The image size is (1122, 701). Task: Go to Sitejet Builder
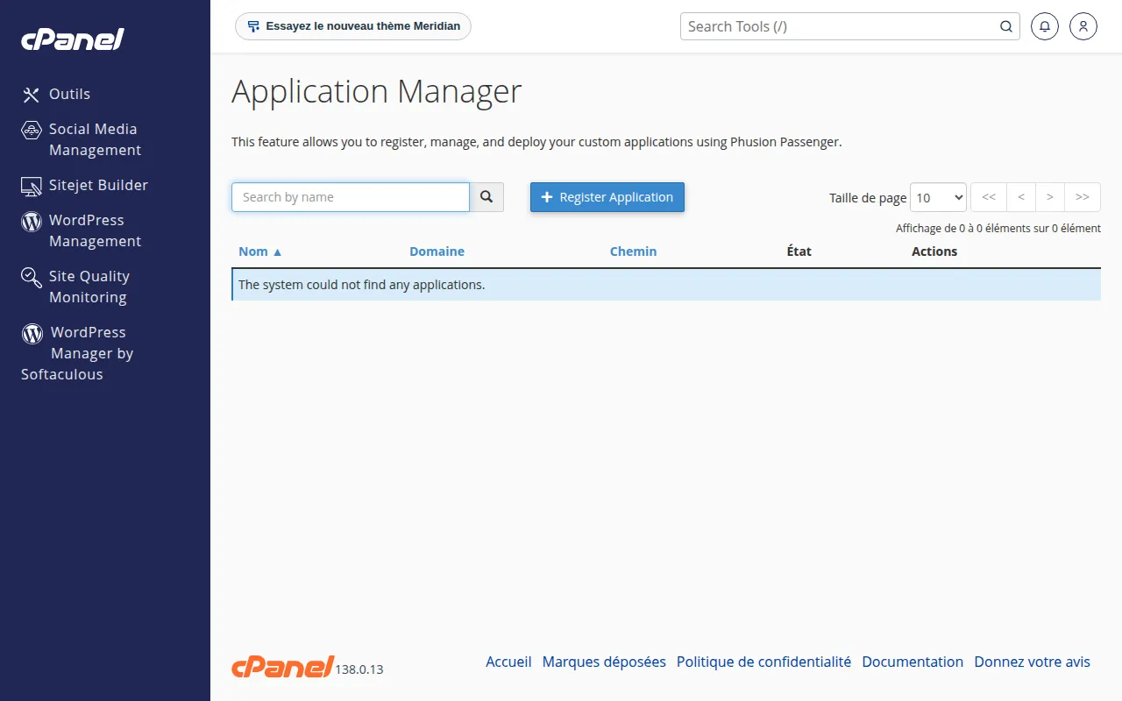(98, 185)
